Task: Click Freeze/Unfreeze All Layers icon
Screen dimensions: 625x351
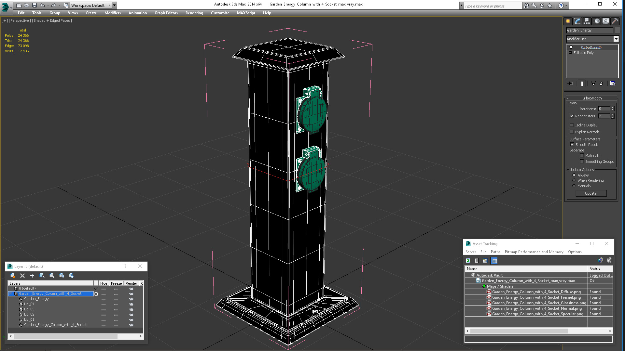Action: [71, 276]
